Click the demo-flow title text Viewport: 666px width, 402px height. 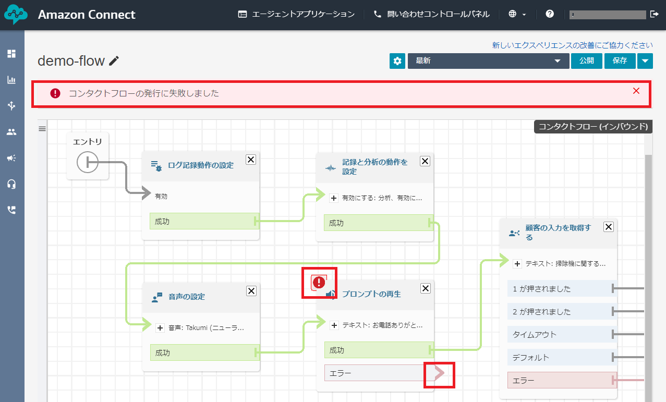click(x=71, y=61)
